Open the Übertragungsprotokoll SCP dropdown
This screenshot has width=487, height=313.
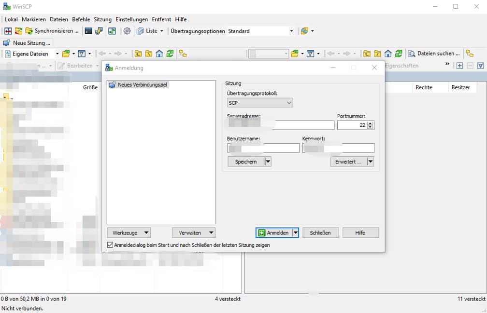pos(260,103)
